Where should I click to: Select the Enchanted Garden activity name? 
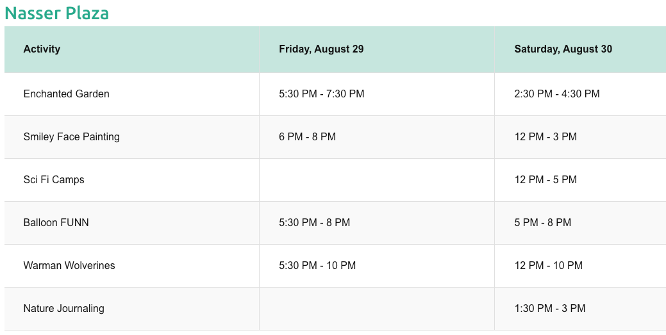tap(66, 94)
